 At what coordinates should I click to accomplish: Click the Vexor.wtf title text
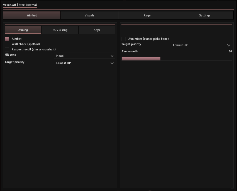click(10, 5)
